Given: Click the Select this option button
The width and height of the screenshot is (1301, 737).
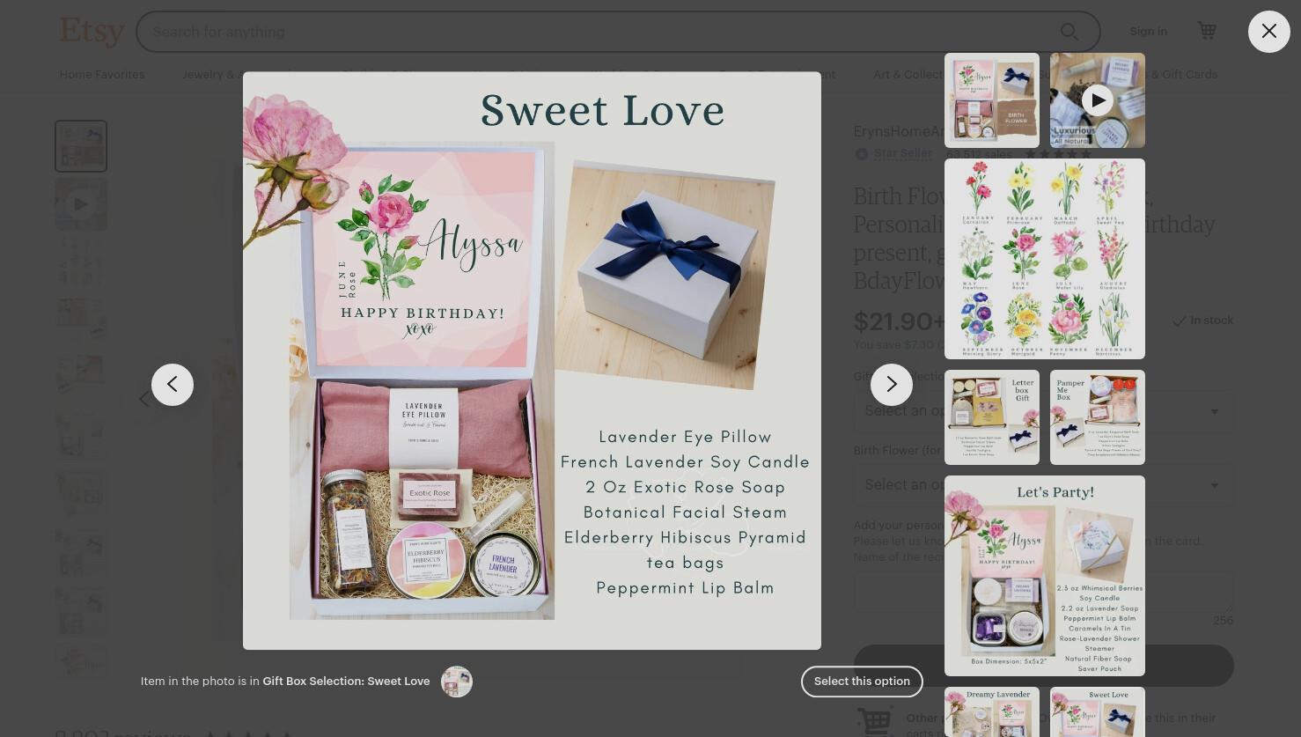Looking at the screenshot, I should tap(862, 682).
